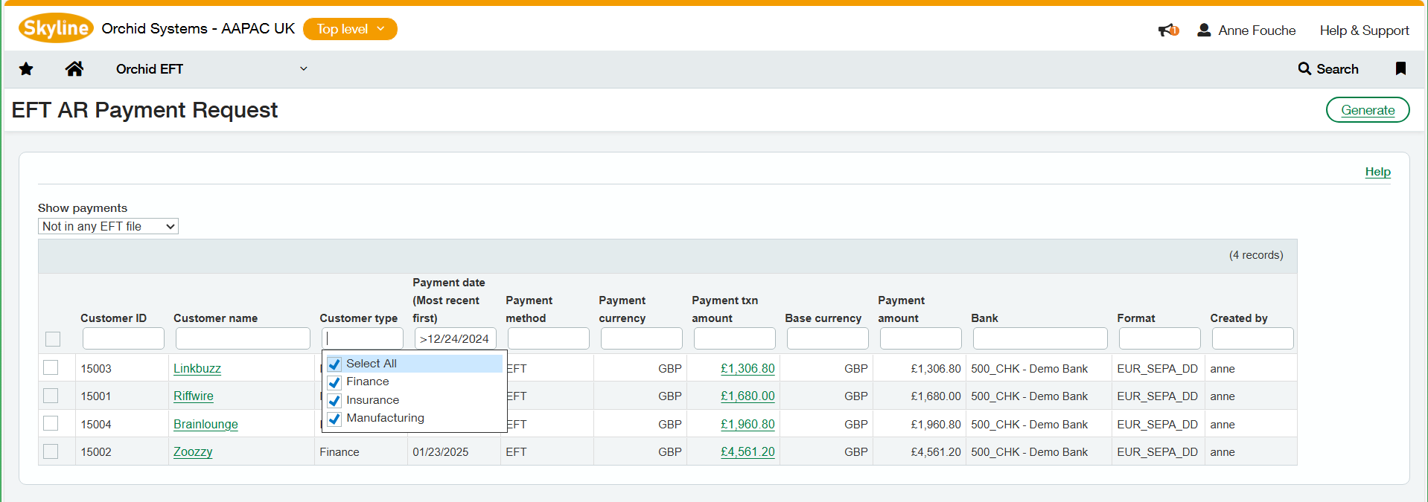Viewport: 1428px width, 502px height.
Task: Click the Search magnifier icon
Action: click(x=1304, y=69)
